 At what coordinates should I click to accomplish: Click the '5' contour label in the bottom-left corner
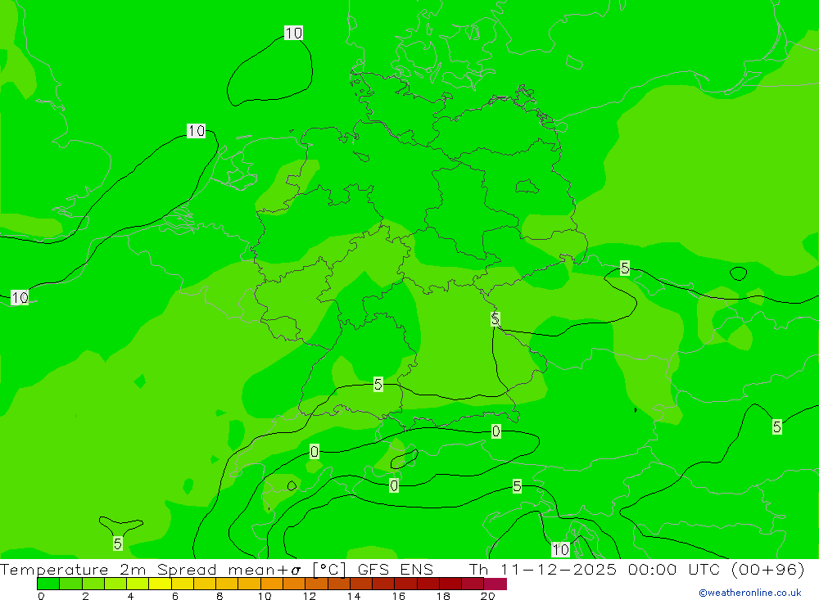point(118,544)
